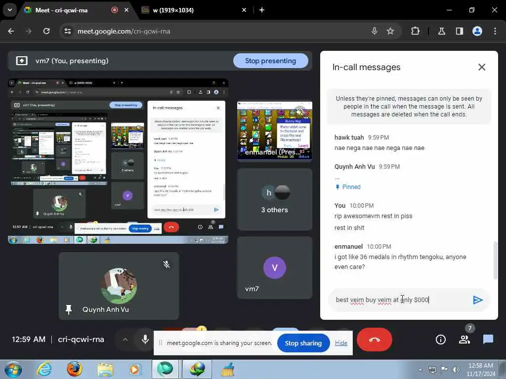This screenshot has width=506, height=379.
Task: Click the Stop presenting button
Action: [270, 61]
